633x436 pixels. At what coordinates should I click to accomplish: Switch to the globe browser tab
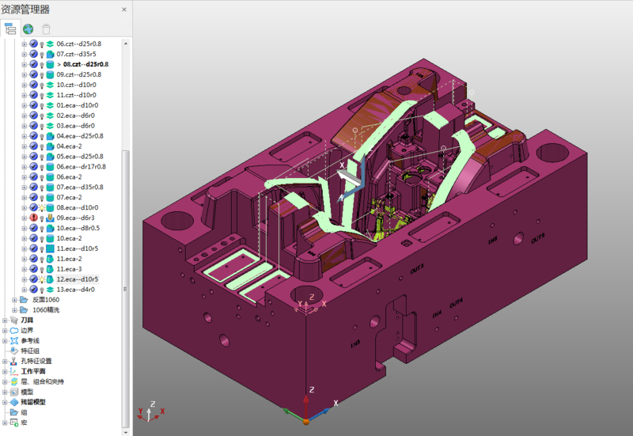coord(28,28)
